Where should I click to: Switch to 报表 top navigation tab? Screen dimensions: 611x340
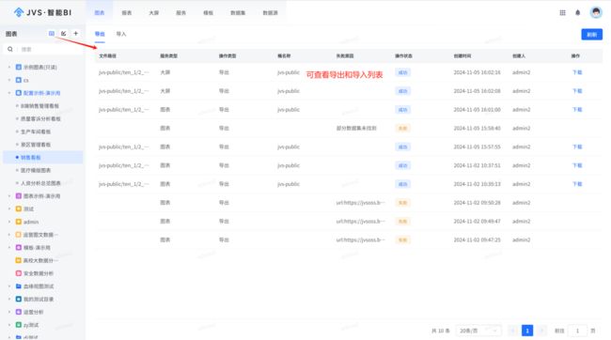(x=127, y=13)
